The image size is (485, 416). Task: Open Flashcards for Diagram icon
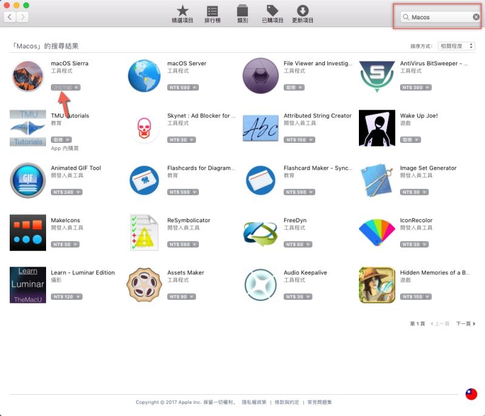point(144,180)
